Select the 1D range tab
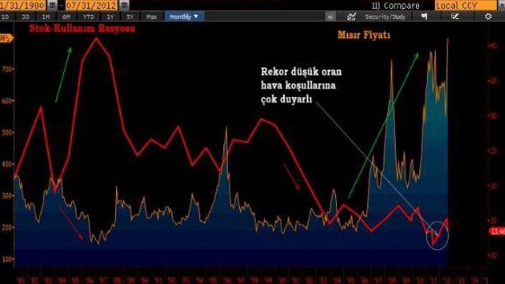The height and width of the screenshot is (284, 505). coord(6,17)
